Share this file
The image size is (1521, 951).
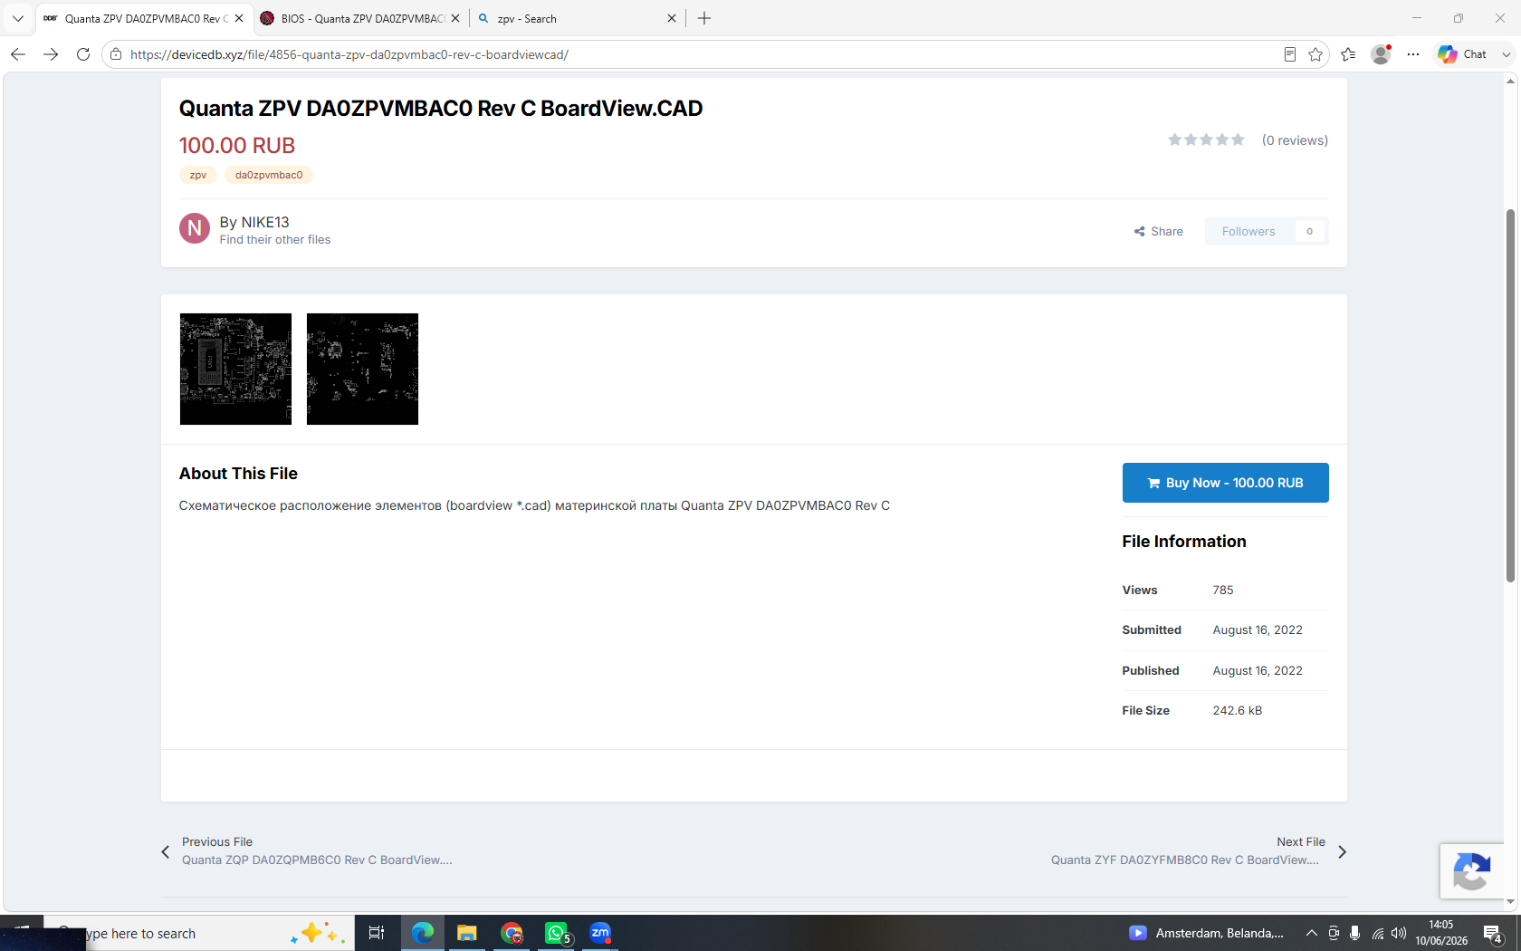pos(1159,231)
